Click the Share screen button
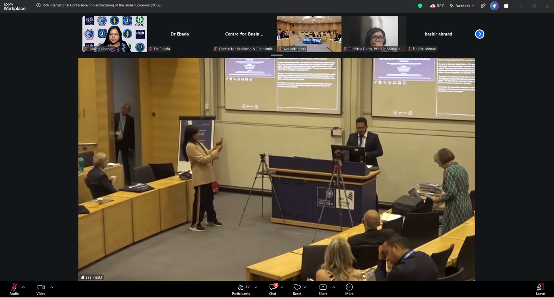 [x=323, y=289]
